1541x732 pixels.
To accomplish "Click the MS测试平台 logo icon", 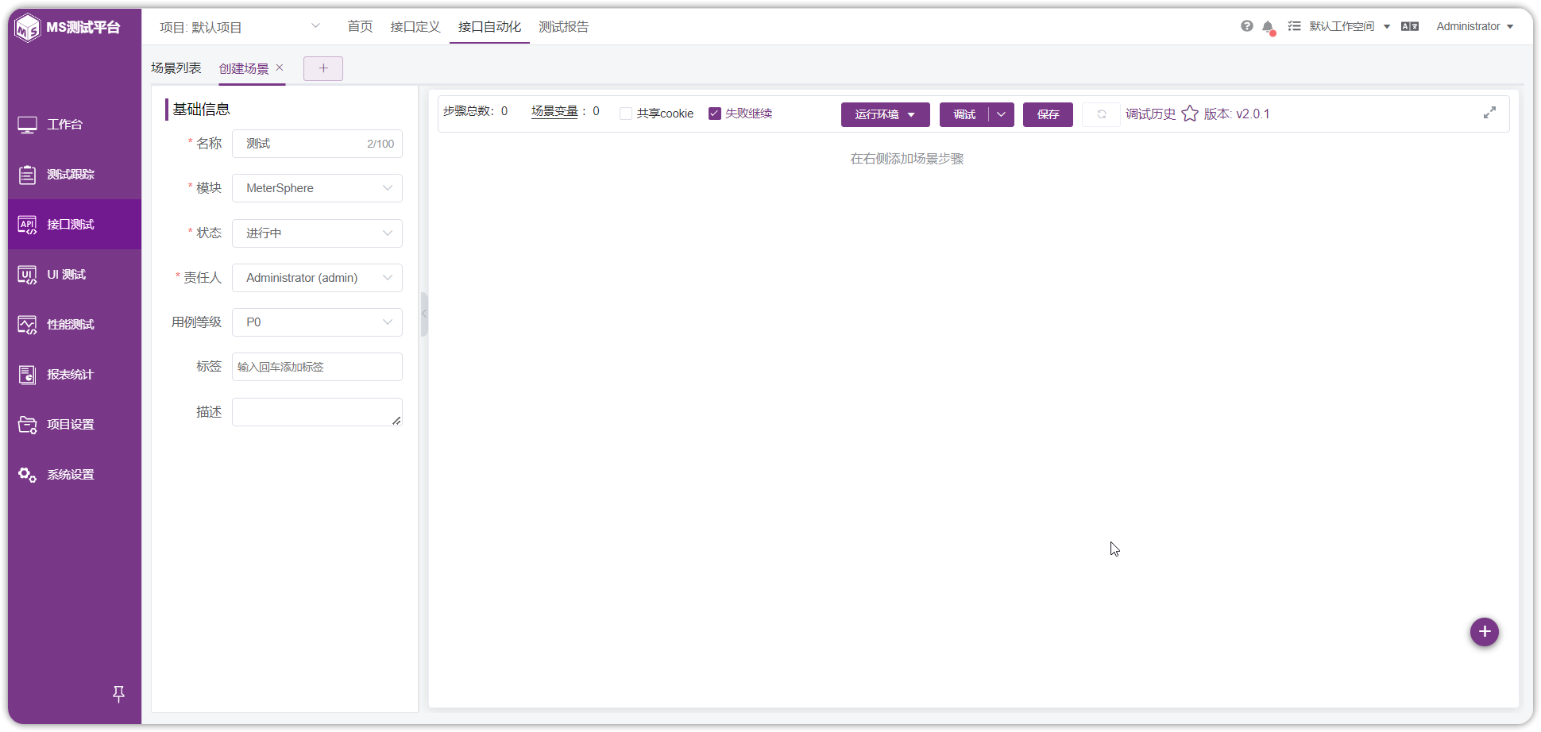I will (x=28, y=28).
